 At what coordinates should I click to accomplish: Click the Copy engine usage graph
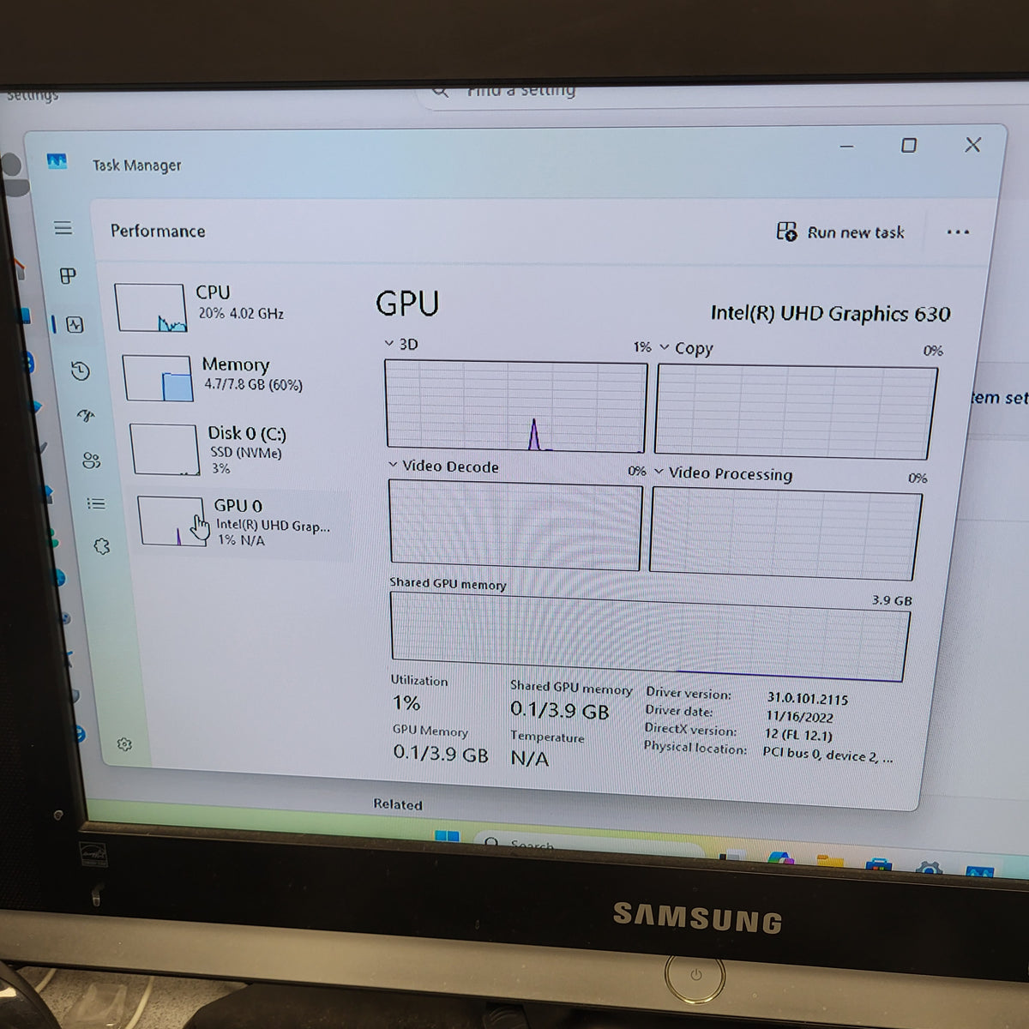796,412
